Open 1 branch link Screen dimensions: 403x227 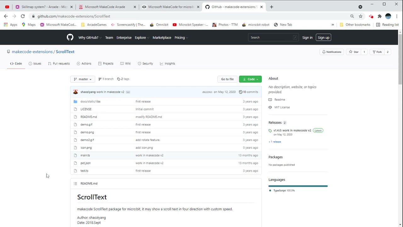click(106, 79)
